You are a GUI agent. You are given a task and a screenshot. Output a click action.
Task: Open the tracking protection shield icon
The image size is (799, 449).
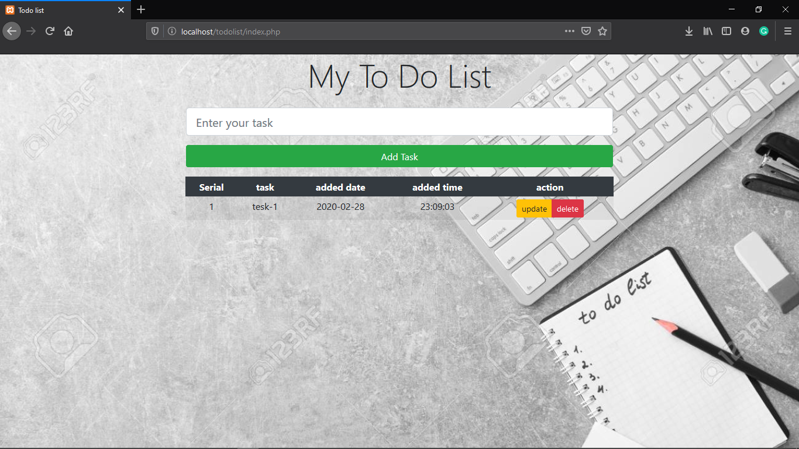point(155,32)
